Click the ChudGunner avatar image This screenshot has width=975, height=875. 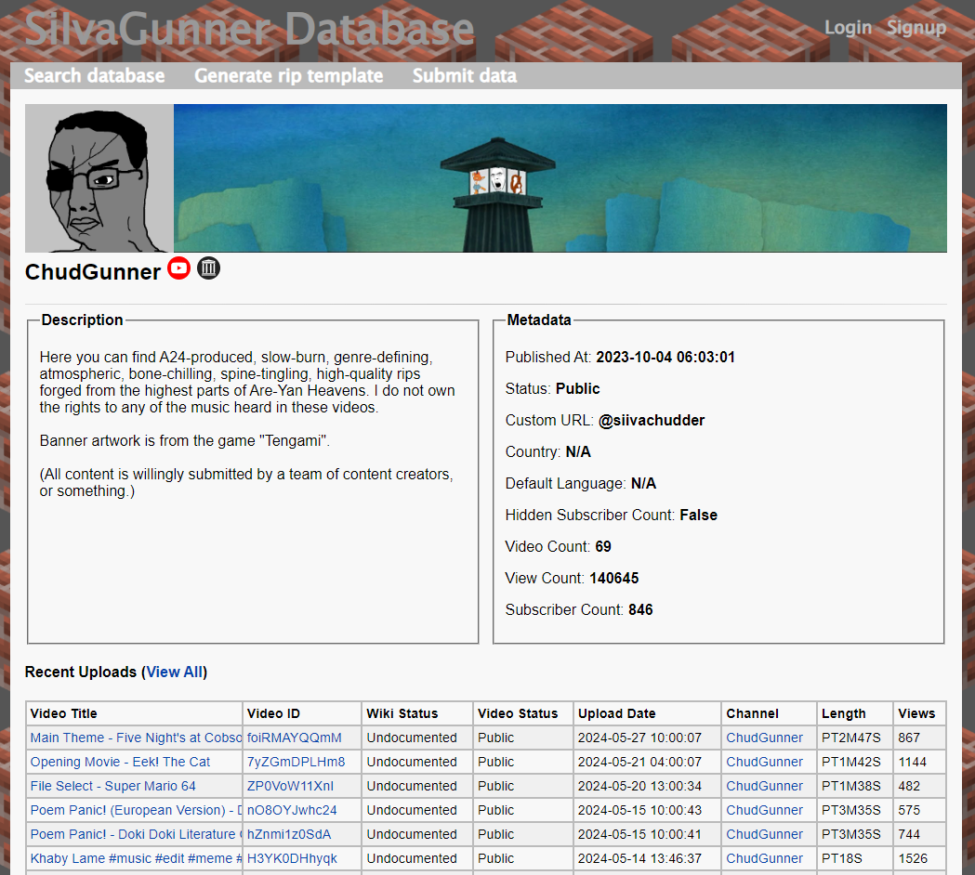tap(99, 177)
